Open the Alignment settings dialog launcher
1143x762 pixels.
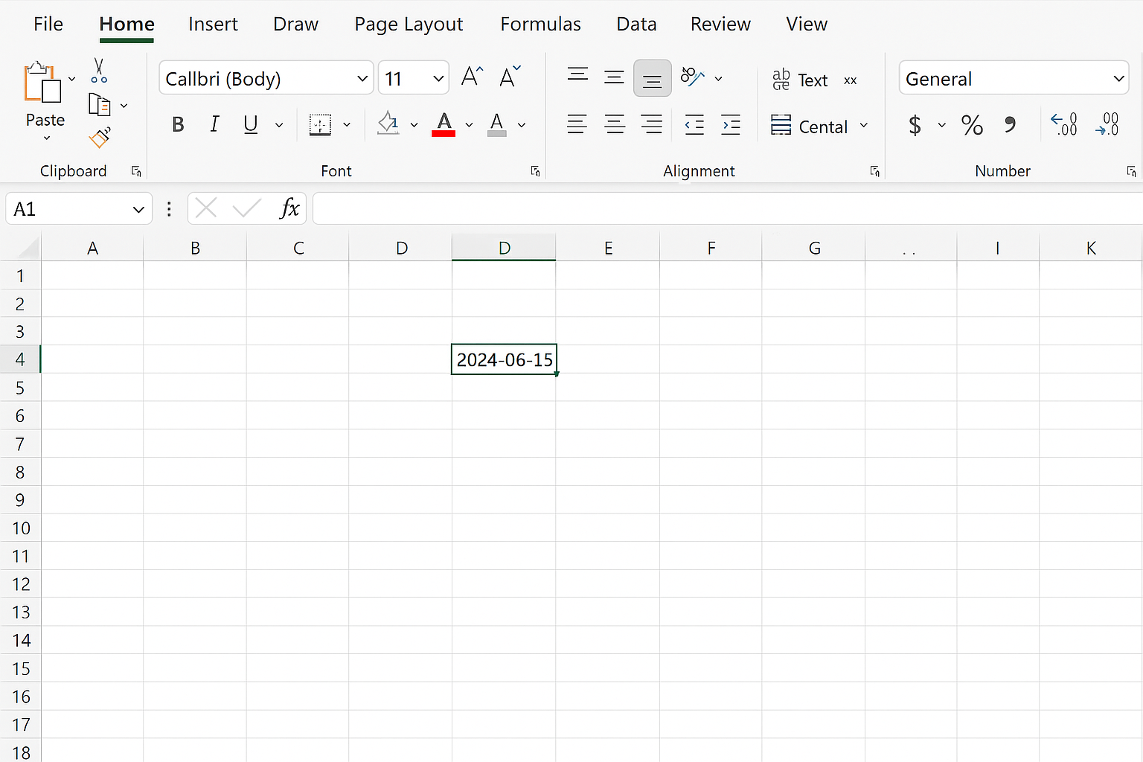(874, 171)
